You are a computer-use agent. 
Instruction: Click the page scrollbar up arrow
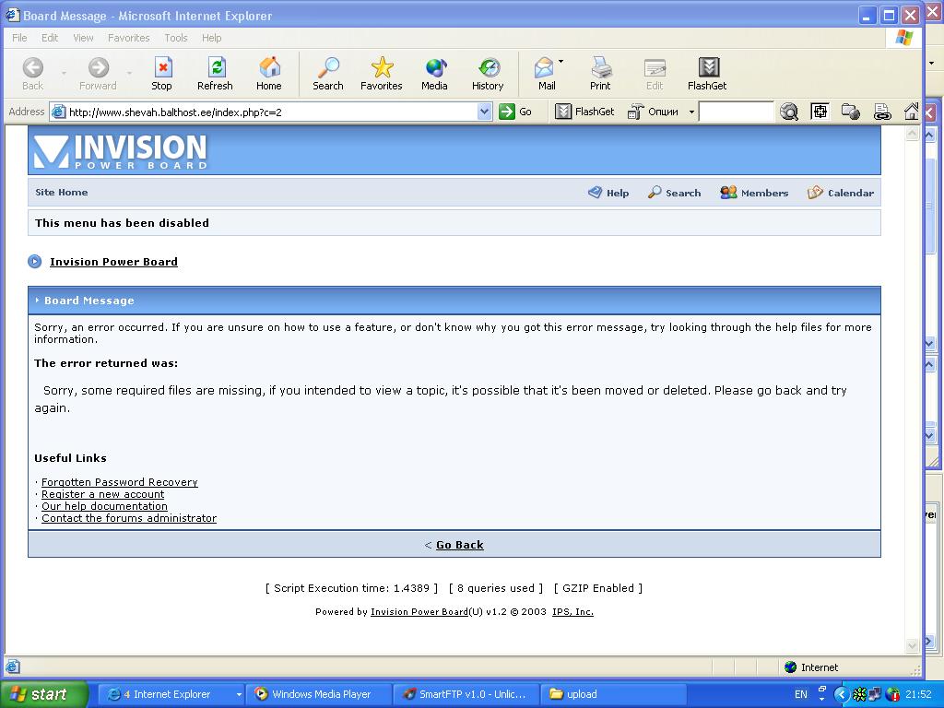(912, 134)
